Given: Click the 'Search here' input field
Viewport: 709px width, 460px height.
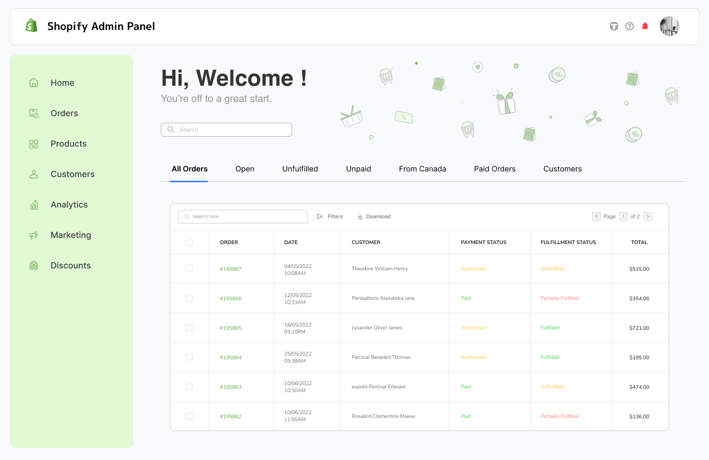Looking at the screenshot, I should click(242, 216).
